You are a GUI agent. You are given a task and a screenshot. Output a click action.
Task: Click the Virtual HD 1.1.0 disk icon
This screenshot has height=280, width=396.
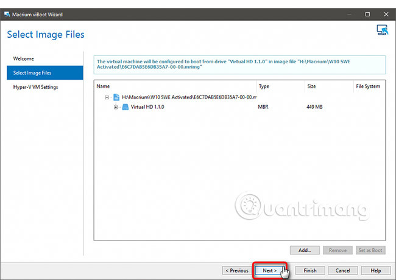[x=126, y=107]
